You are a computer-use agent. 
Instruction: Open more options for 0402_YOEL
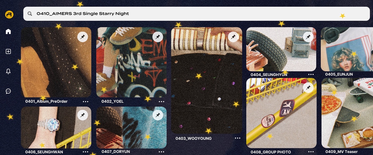coord(161,101)
